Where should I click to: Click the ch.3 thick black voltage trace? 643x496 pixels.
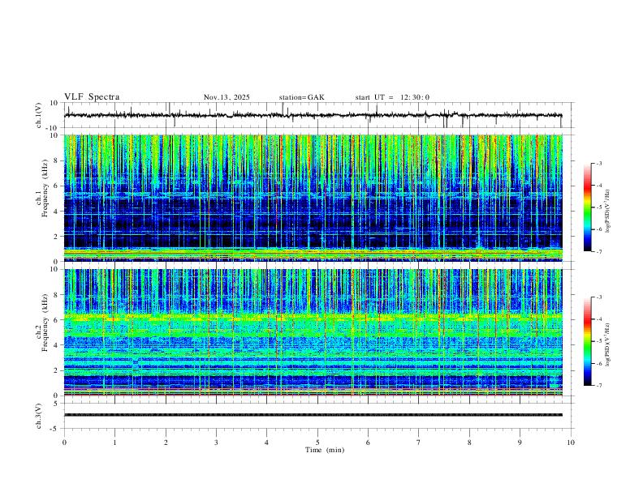313,415
